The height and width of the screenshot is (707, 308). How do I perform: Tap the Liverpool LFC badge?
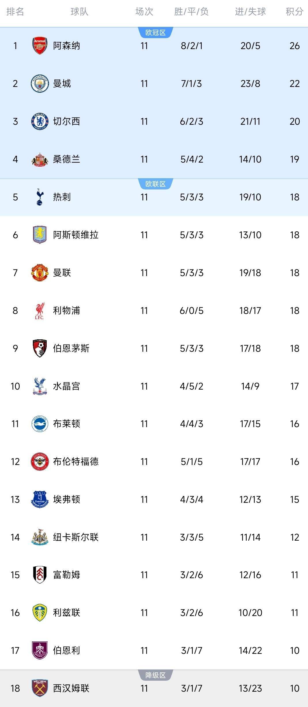pos(40,311)
